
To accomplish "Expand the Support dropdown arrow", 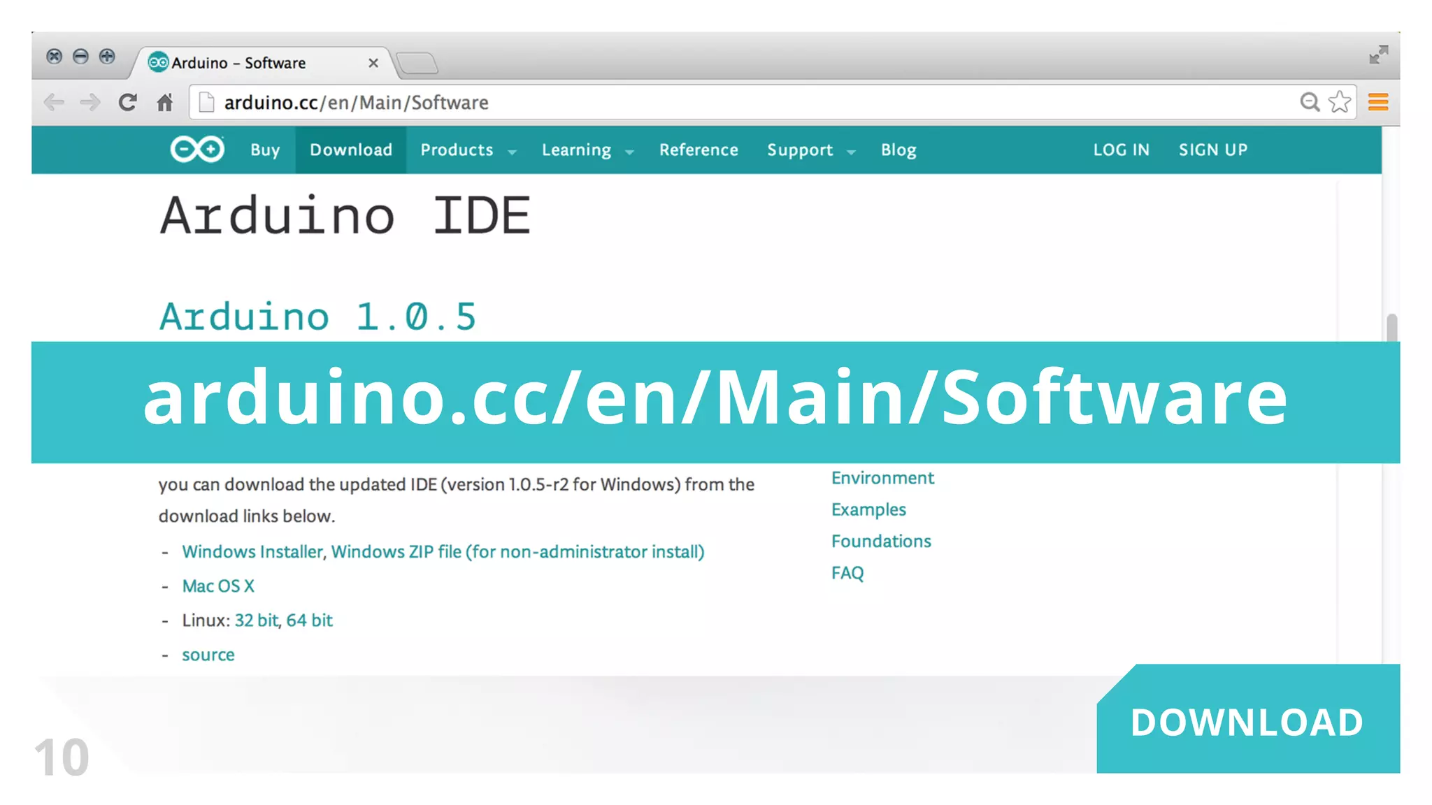I will point(851,152).
